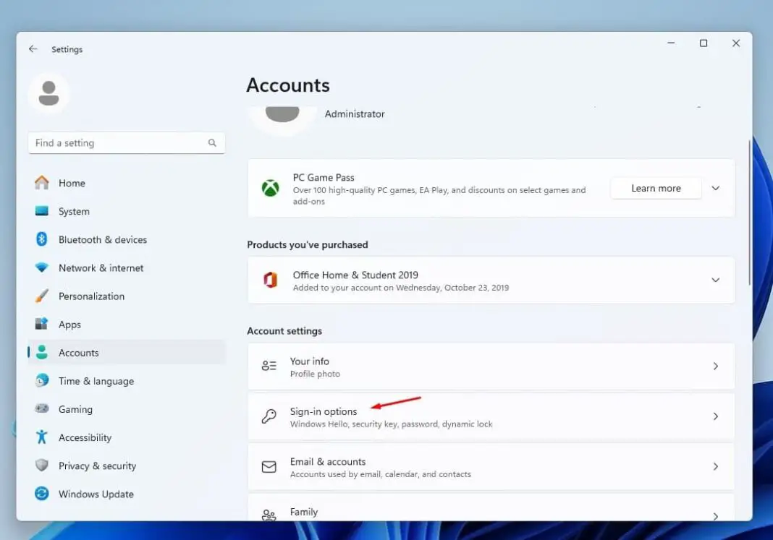Click the back arrow in Settings
773x540 pixels.
click(33, 48)
